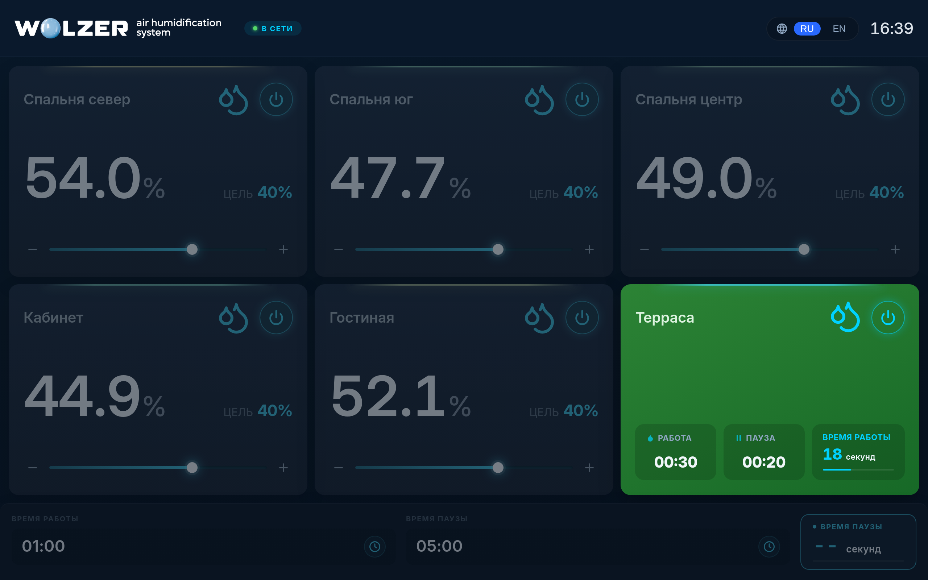Click the droplet icon on Гостиная card

(x=539, y=318)
